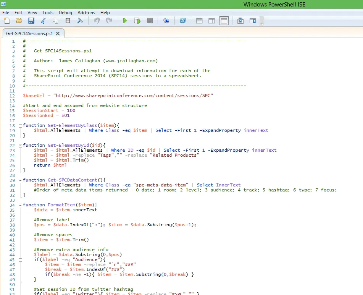
Task: Click value 100 on line 15
Action: tap(71, 110)
